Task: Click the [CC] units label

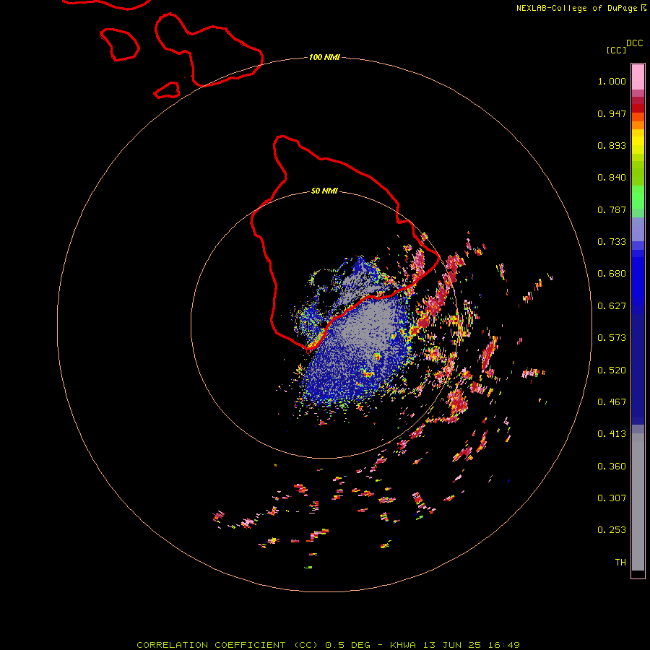Action: click(616, 50)
